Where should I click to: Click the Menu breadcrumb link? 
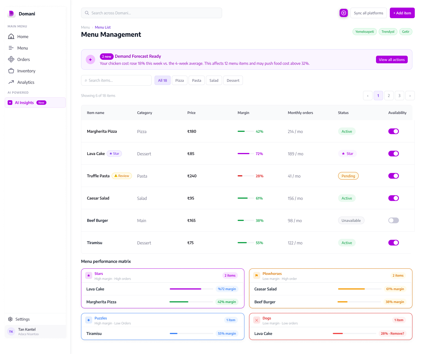pos(85,27)
